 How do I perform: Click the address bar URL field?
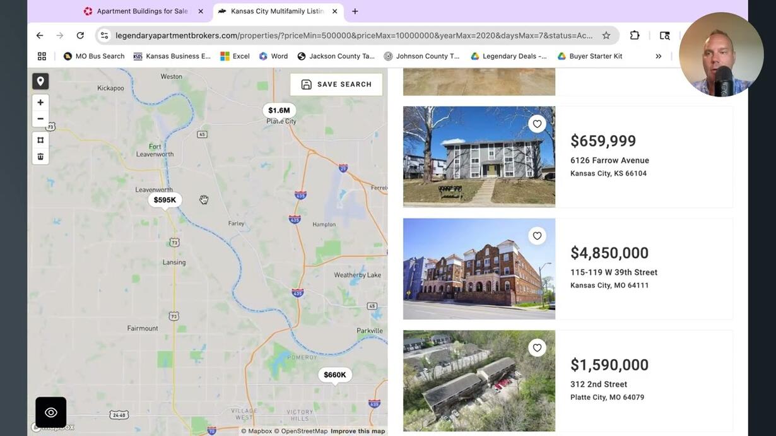pos(354,35)
